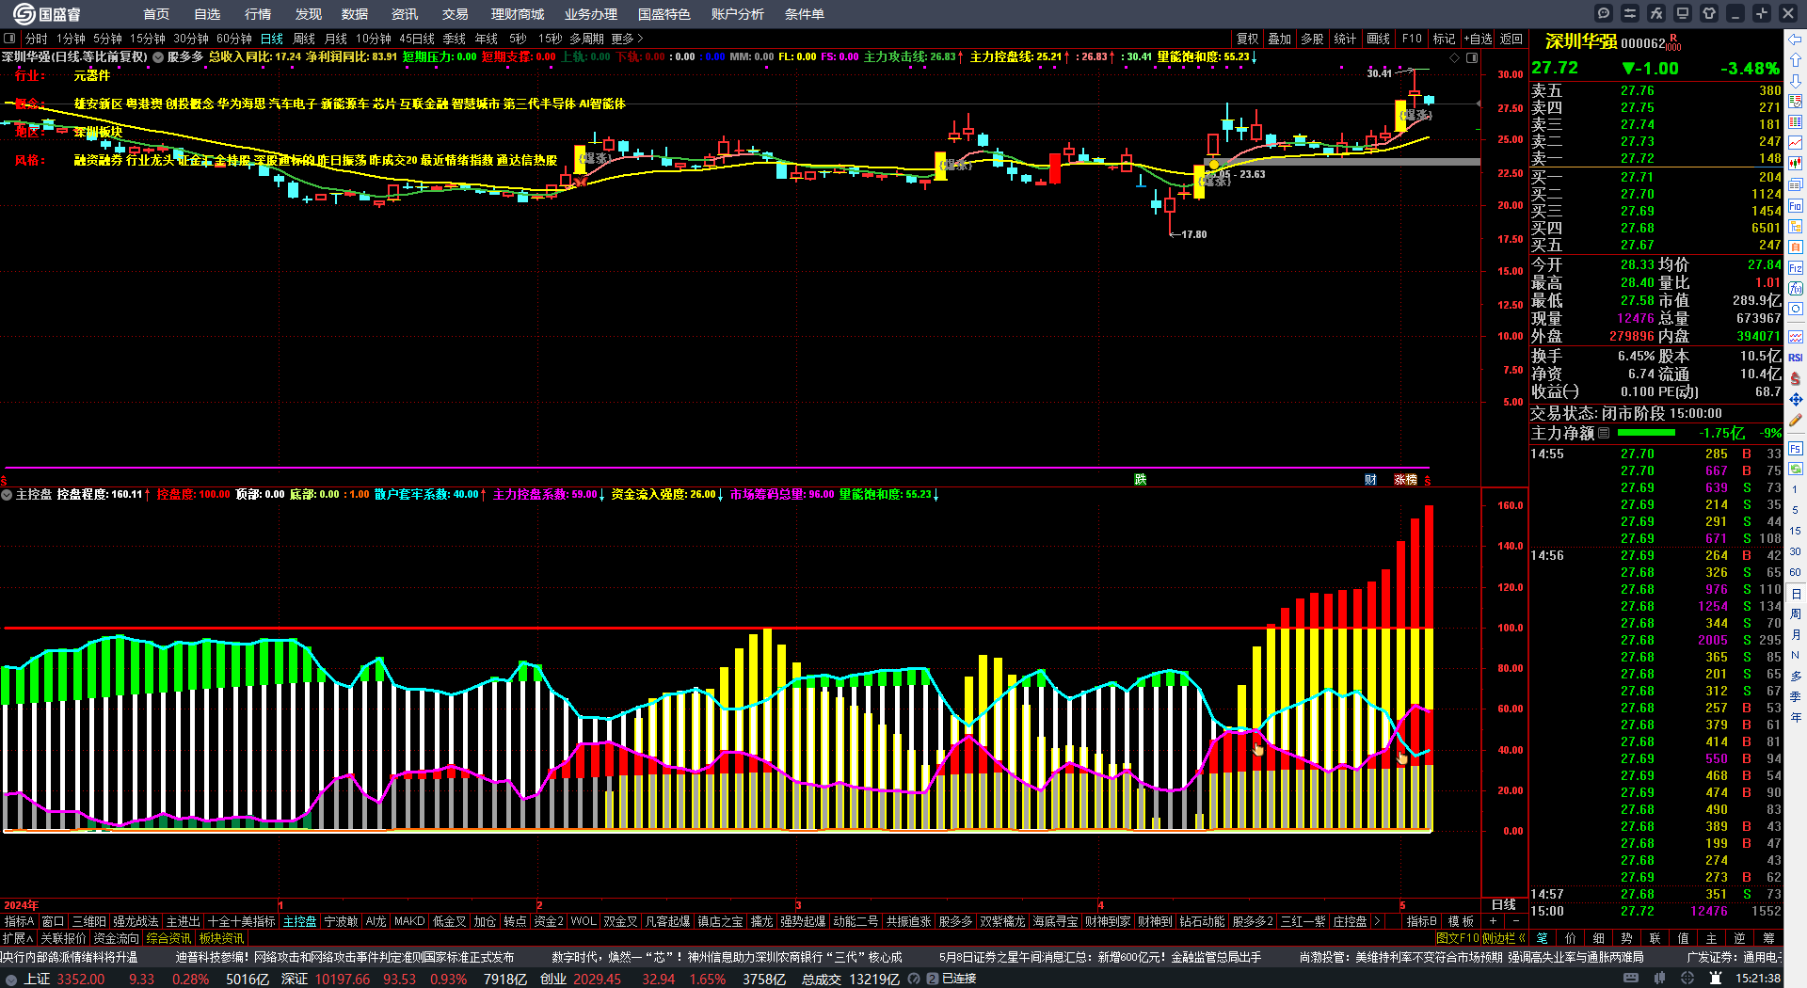Click the round arrow icon left of 上证
Image resolution: width=1807 pixels, height=988 pixels.
(x=11, y=980)
